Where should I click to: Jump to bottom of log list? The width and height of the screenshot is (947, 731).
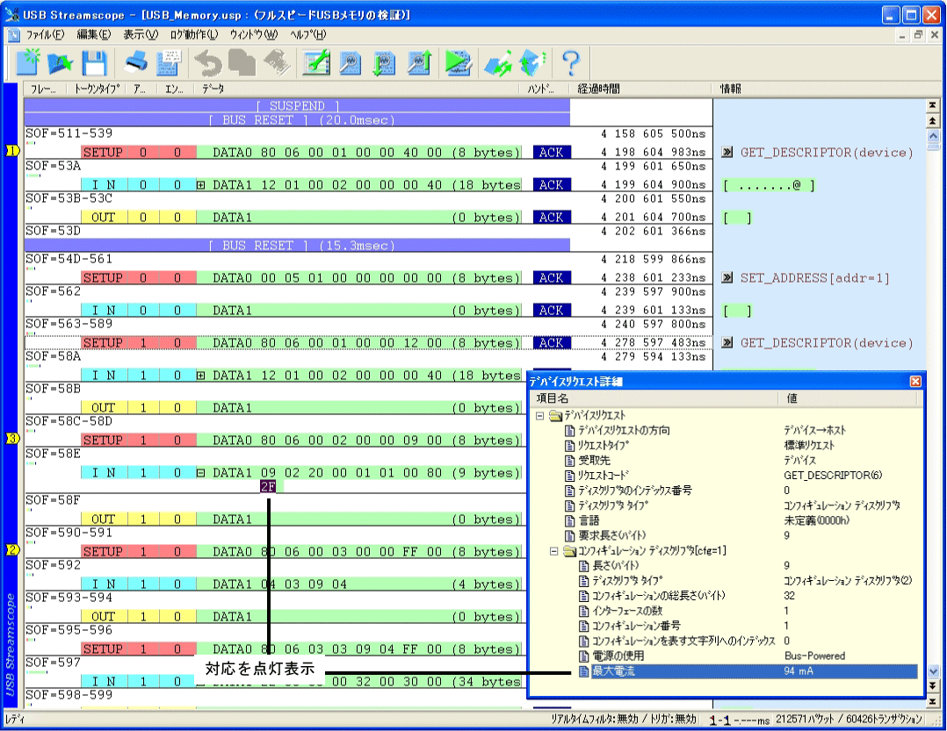pos(933,701)
